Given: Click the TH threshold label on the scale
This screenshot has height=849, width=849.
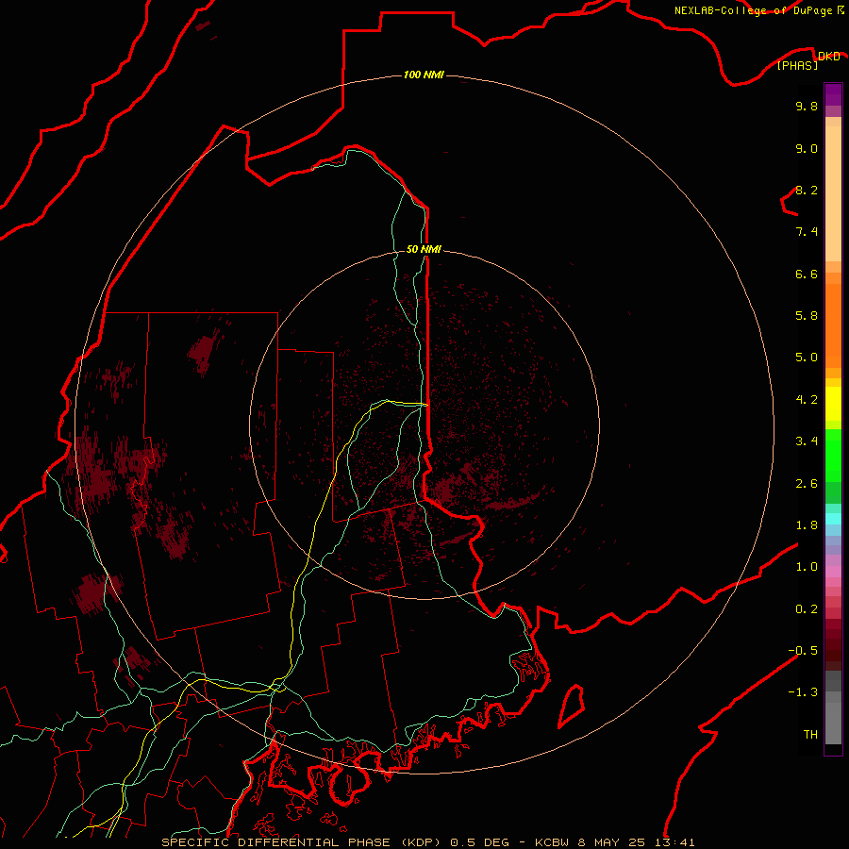Looking at the screenshot, I should (x=810, y=734).
